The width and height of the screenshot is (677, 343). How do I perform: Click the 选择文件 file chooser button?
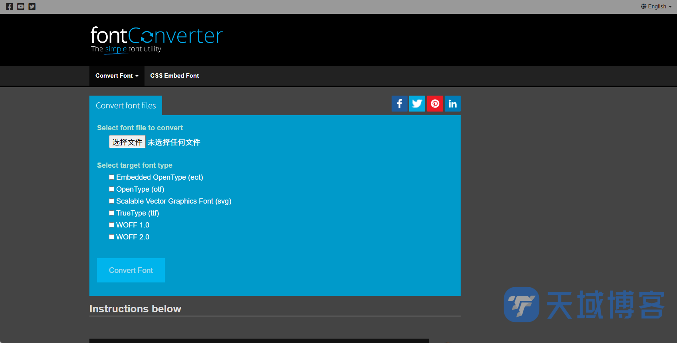click(127, 142)
